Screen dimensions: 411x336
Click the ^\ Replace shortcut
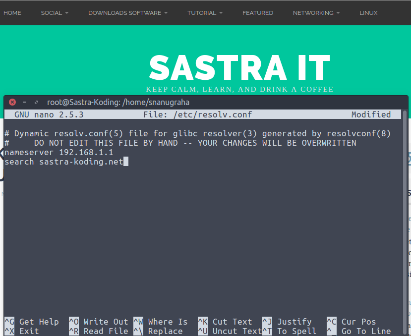coord(158,331)
